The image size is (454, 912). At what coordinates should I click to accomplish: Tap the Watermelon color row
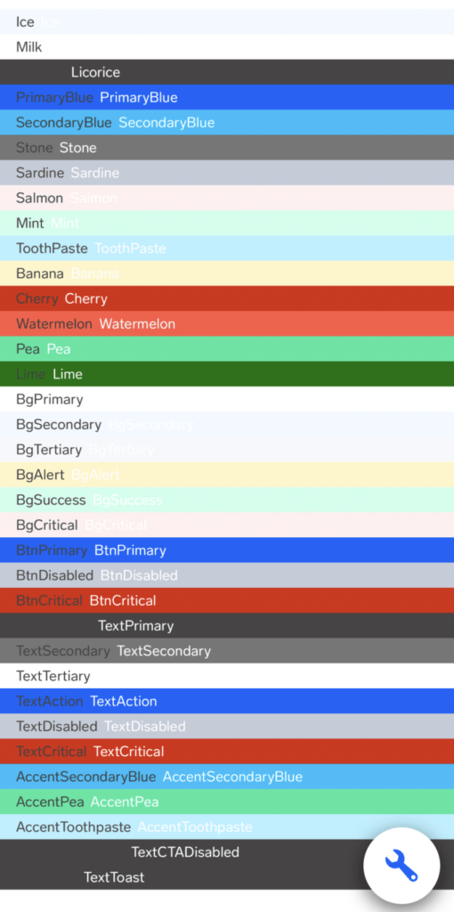point(227,324)
